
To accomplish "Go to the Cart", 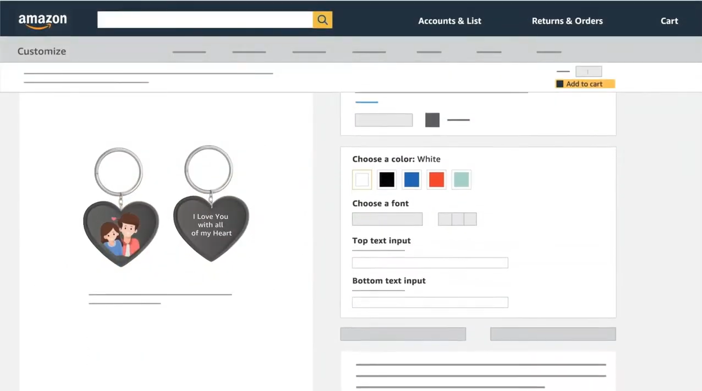I will coord(669,21).
